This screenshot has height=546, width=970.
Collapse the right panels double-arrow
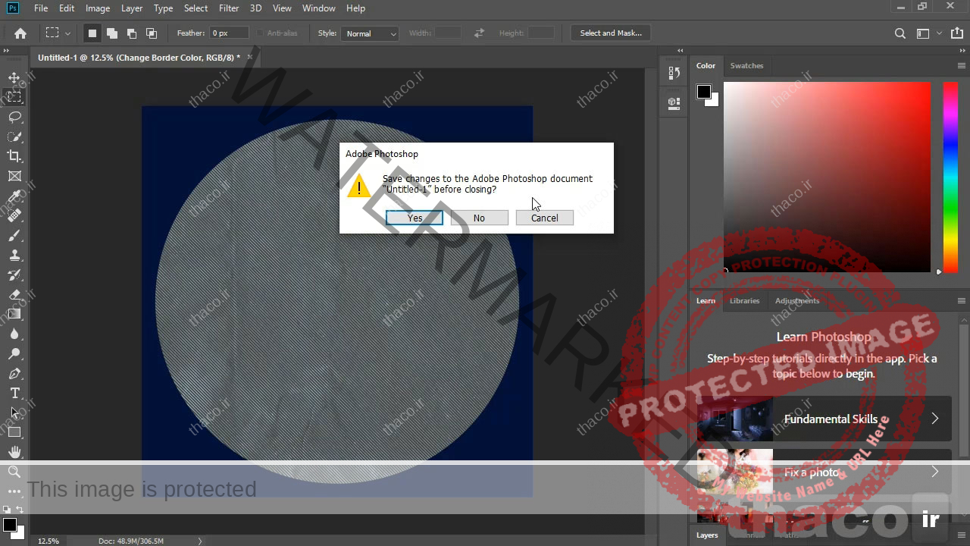962,51
